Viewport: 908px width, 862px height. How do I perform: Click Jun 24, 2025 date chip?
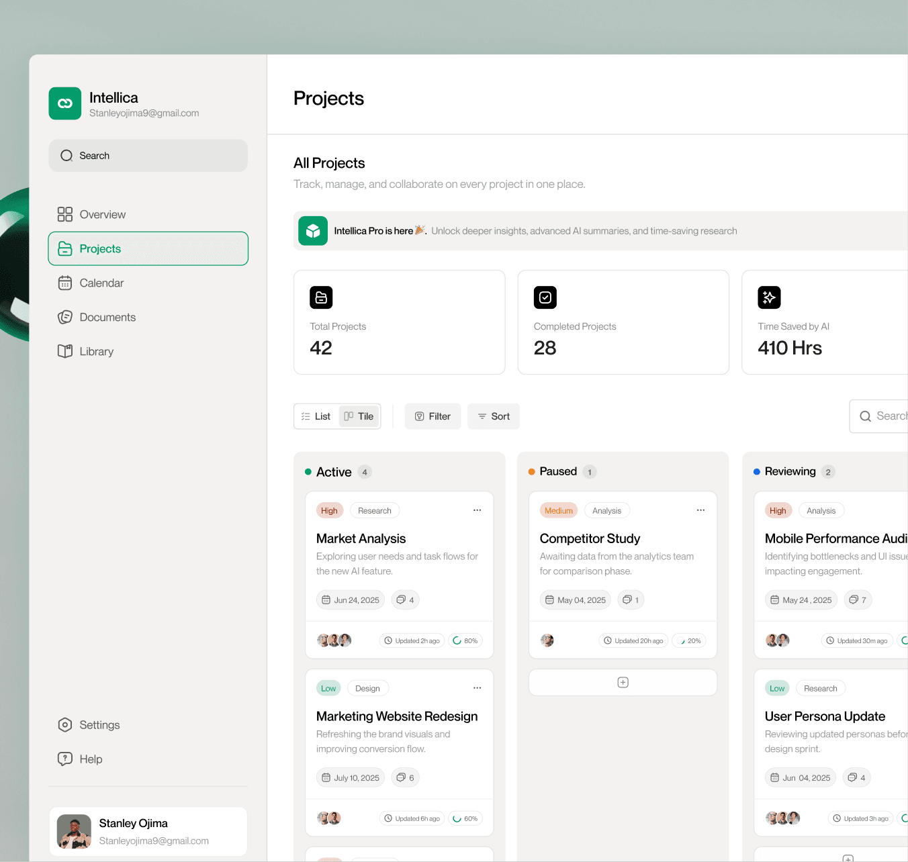click(351, 600)
